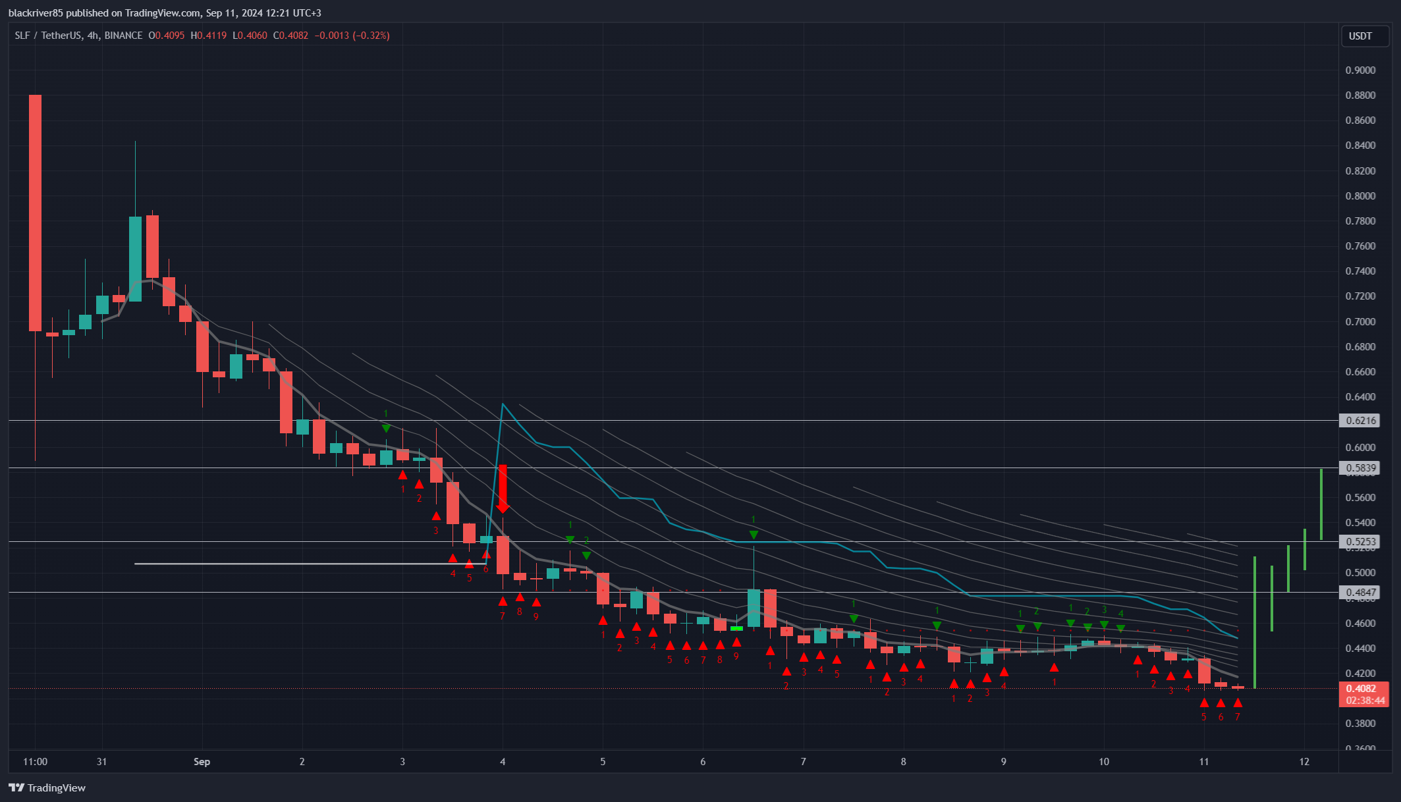Click the 0.5253 price level label
Viewport: 1401px width, 802px height.
point(1360,542)
